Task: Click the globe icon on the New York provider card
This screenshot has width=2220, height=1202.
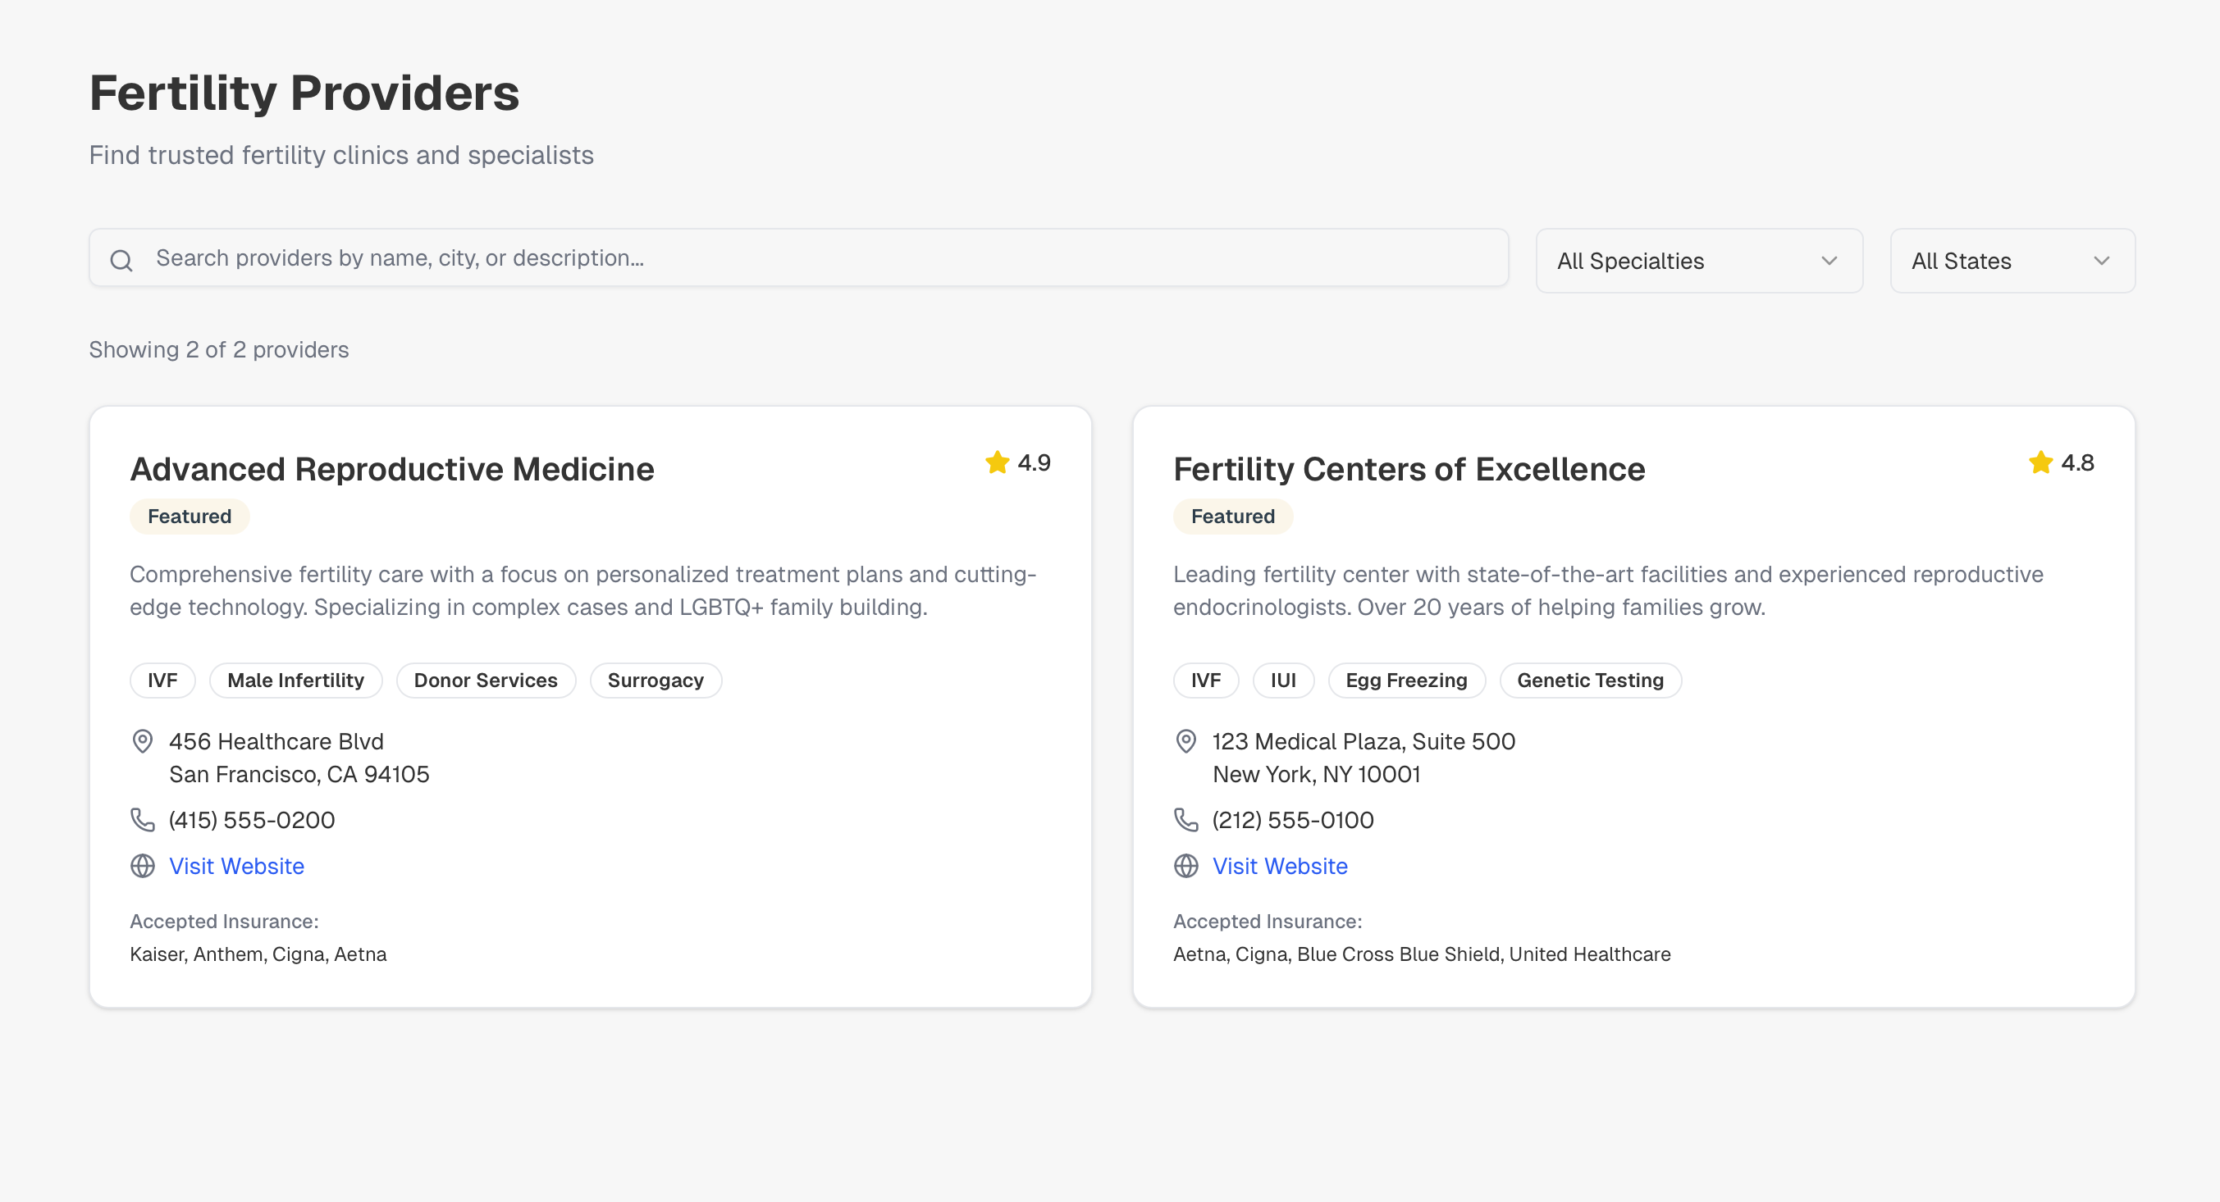Action: (1185, 865)
